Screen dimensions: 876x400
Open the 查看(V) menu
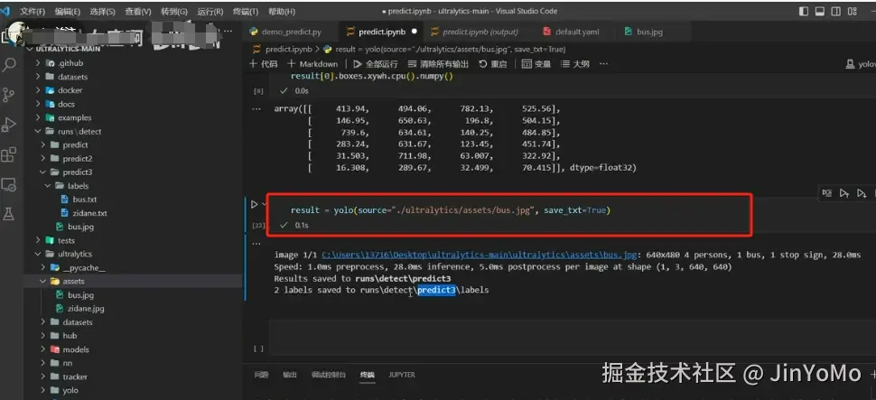[138, 11]
